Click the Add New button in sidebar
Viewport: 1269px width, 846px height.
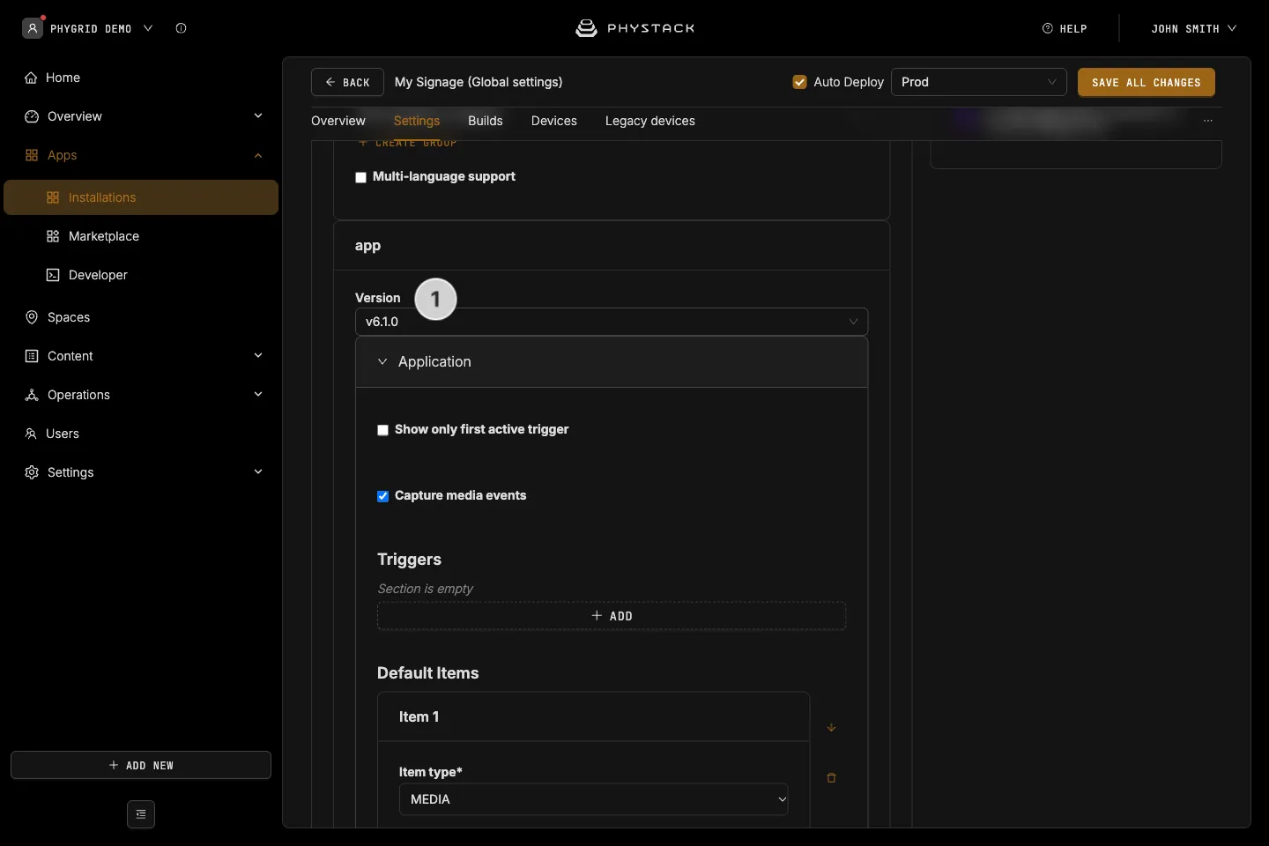[x=141, y=765]
